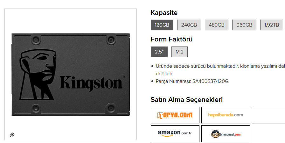Open the bilendenal.com retailer logo
This screenshot has height=143, width=285.
point(226,134)
